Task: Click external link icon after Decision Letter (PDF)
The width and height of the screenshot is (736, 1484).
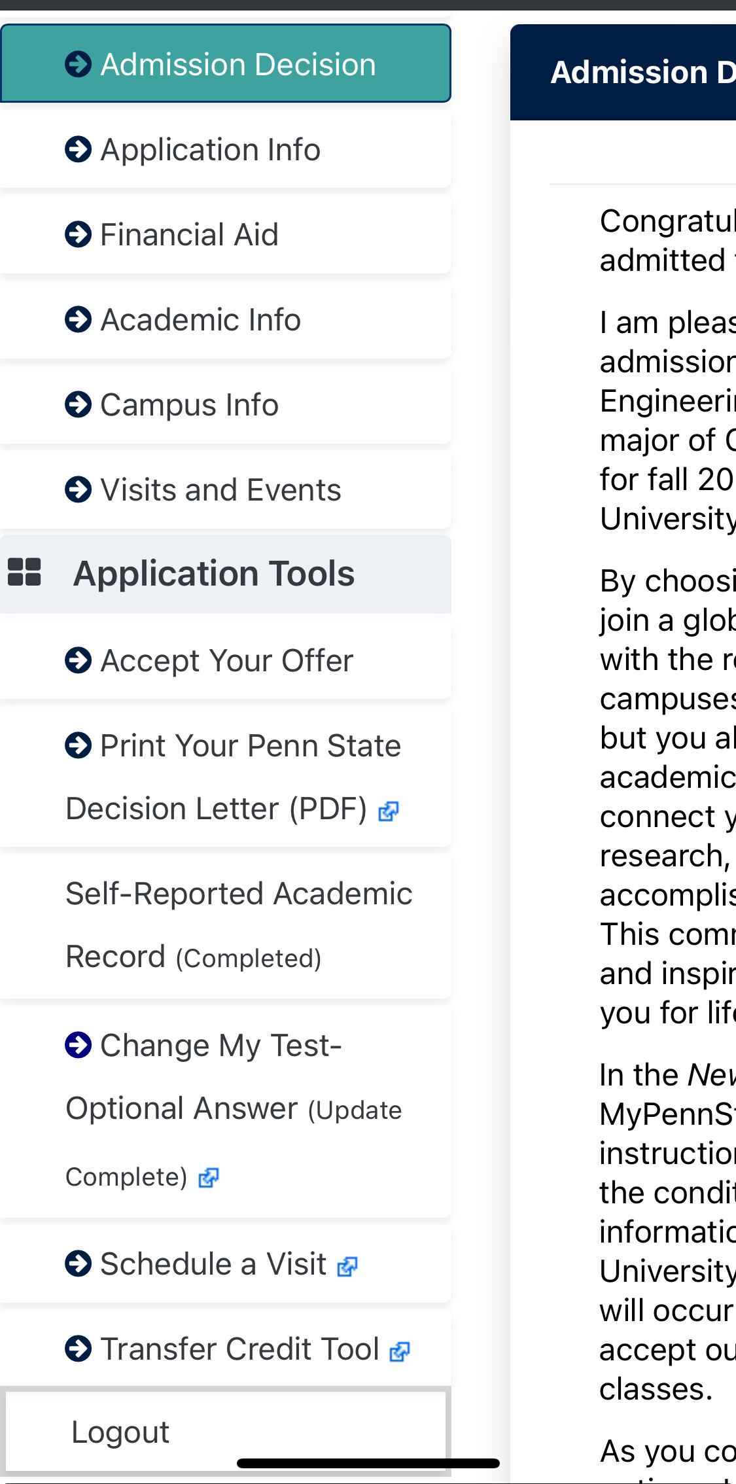Action: pos(389,811)
